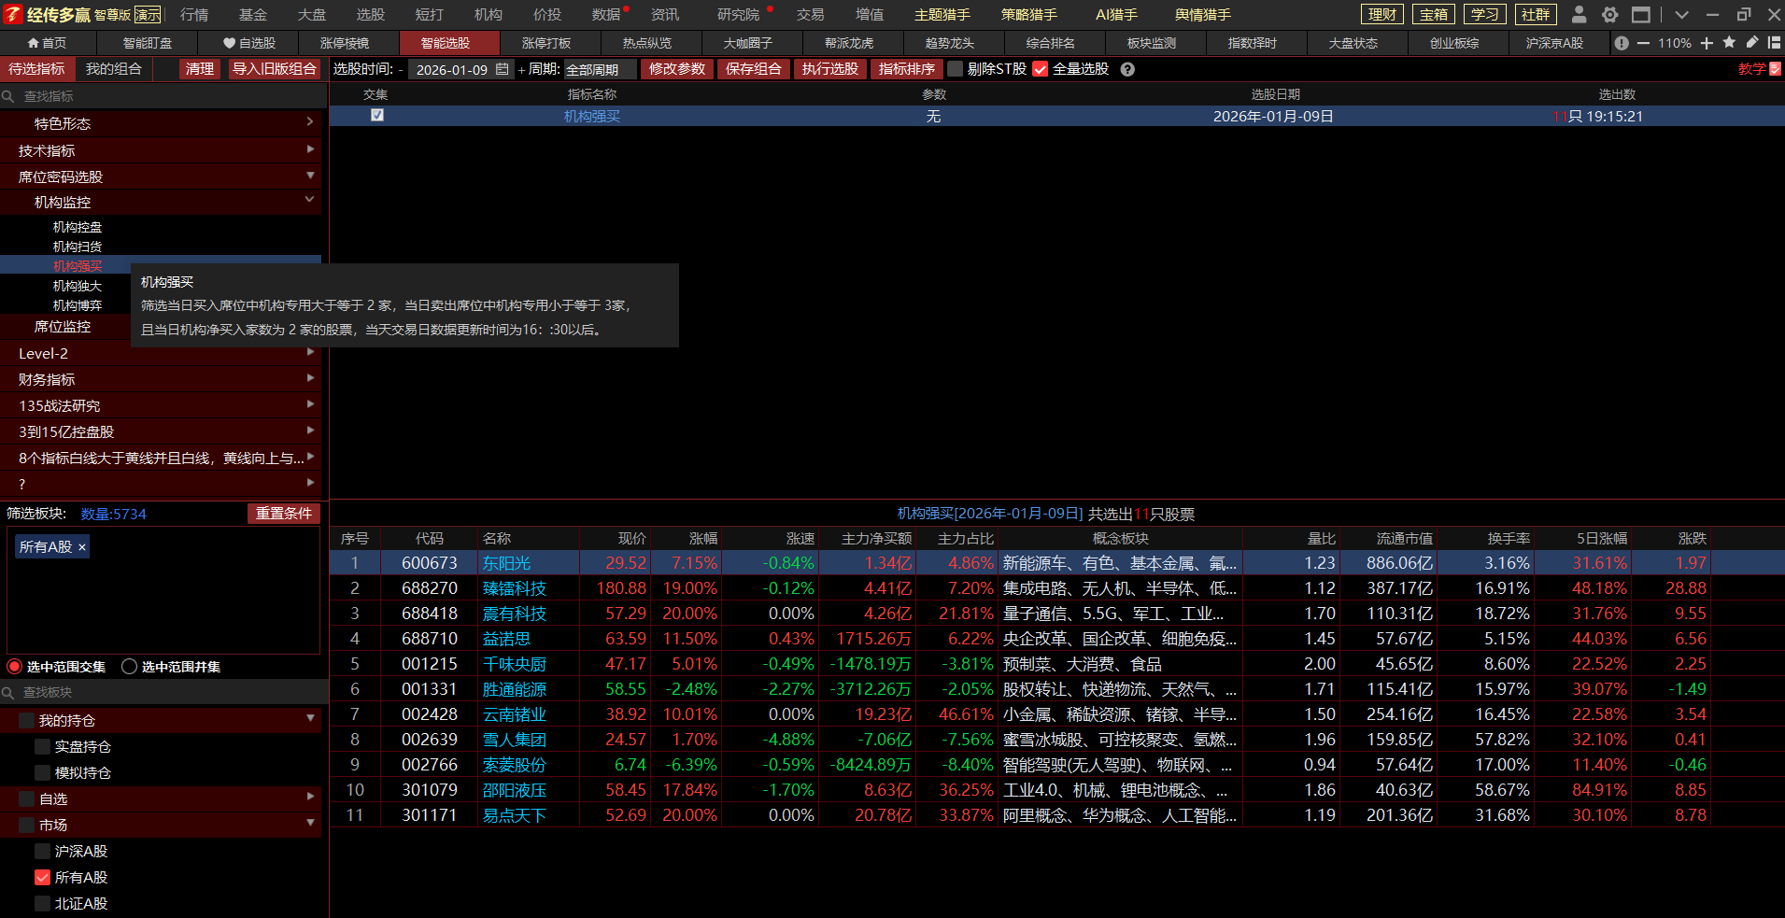This screenshot has height=918, width=1785.
Task: Enable the 剔除ST股 checkbox
Action: coord(955,69)
